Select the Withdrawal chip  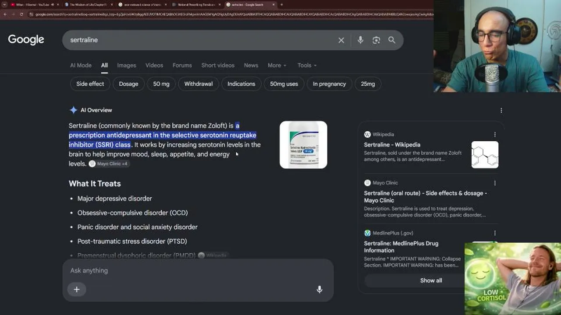[199, 84]
